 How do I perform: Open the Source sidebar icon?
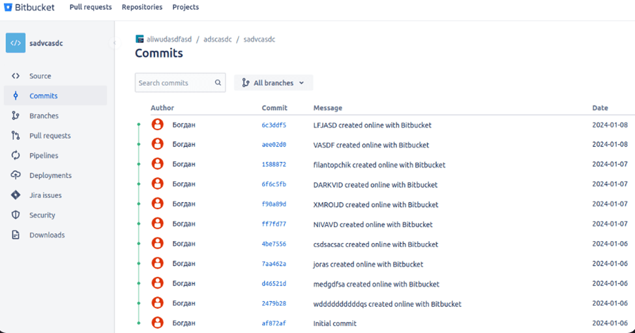16,76
